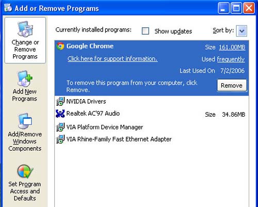The image size is (258, 207).
Task: Click the Google Chrome program name
Action: point(90,46)
